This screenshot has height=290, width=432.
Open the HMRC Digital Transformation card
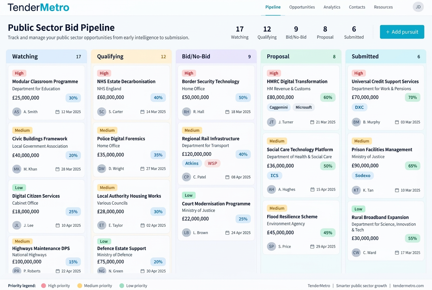click(301, 98)
